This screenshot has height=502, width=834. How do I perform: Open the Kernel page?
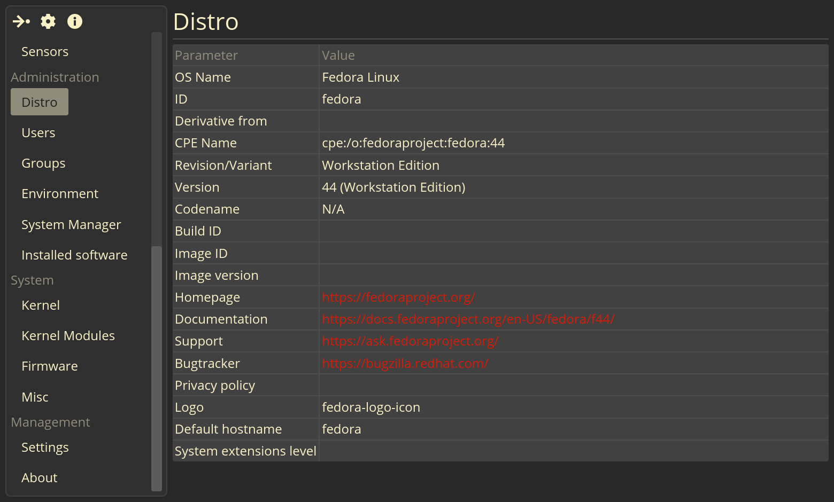pyautogui.click(x=41, y=305)
